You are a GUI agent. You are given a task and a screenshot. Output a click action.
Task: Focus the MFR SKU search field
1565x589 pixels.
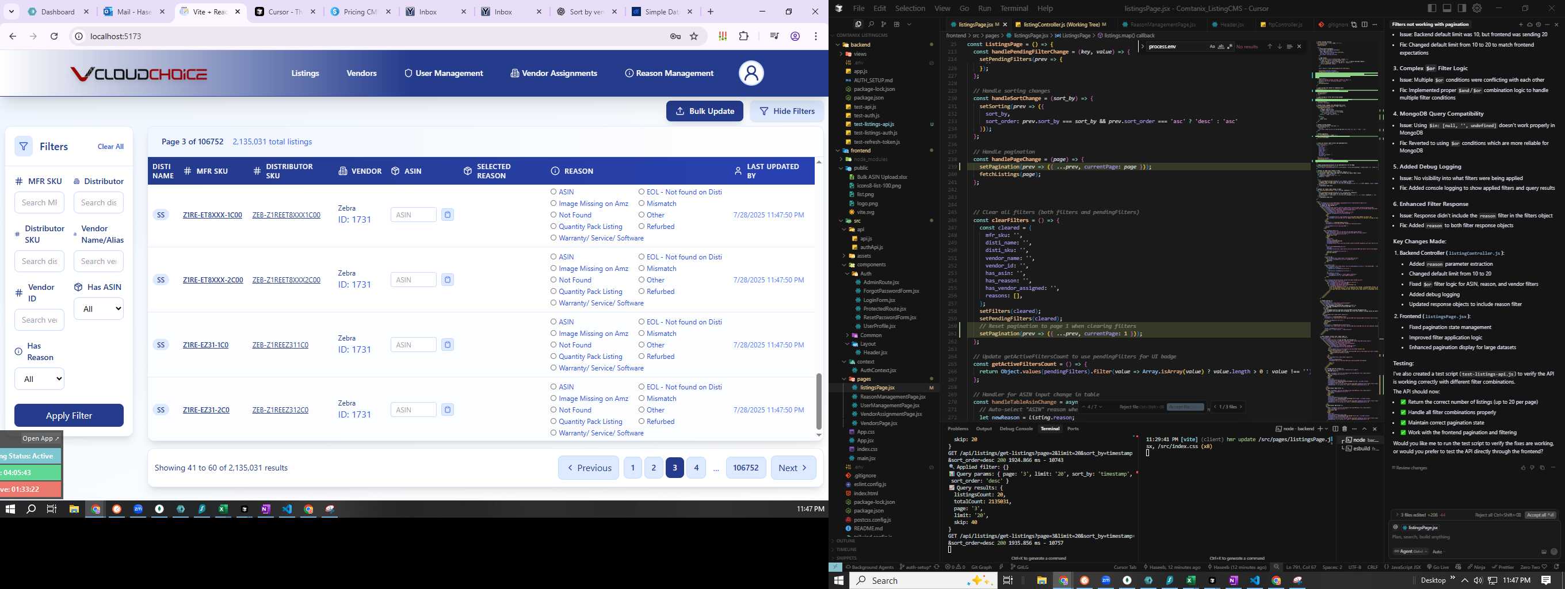click(39, 202)
